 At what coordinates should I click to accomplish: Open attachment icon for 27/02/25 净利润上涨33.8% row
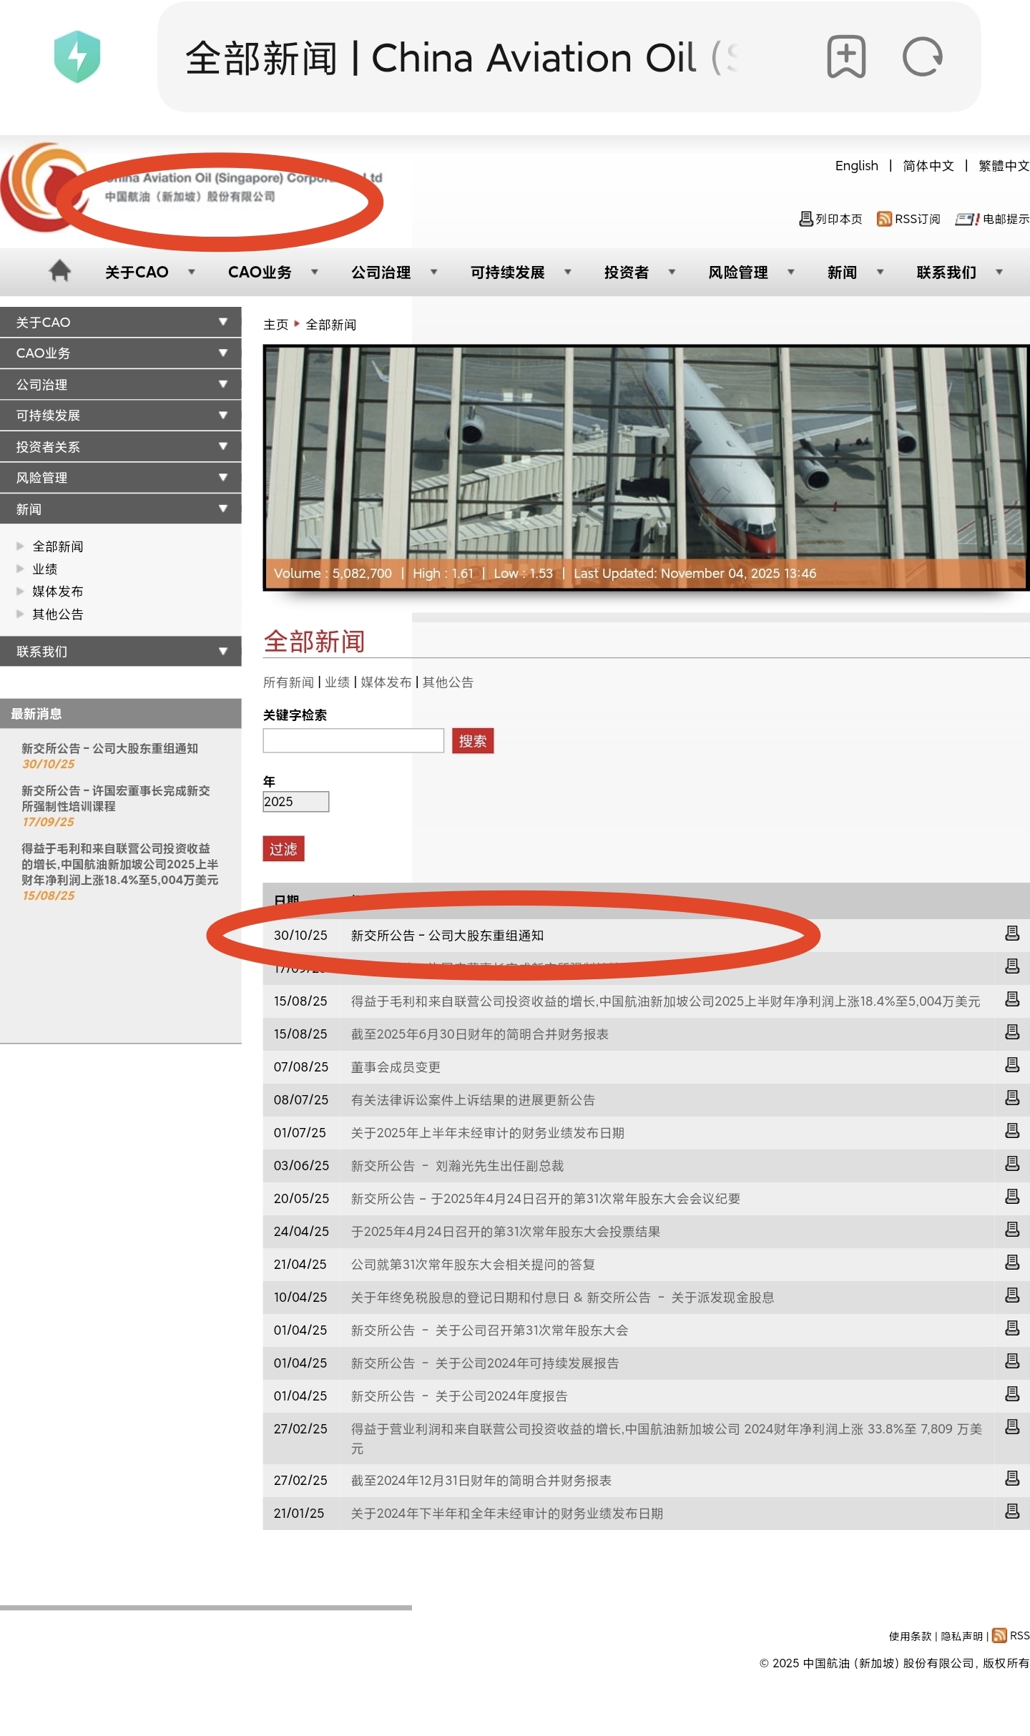click(x=1012, y=1427)
